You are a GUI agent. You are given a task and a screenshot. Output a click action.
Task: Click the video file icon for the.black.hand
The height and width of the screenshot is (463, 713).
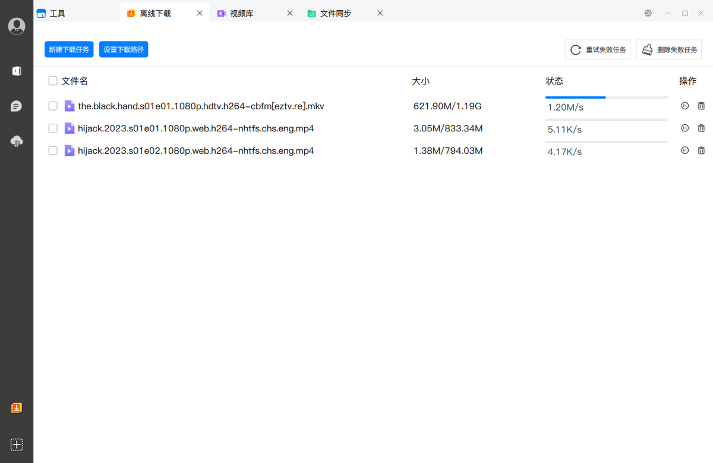pos(70,106)
